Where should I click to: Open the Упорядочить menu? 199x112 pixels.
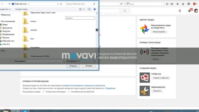point(5,9)
